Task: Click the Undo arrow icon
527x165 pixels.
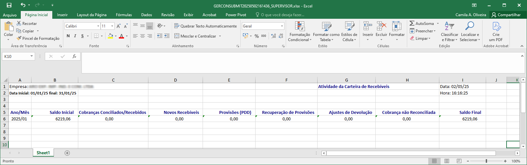Action: tap(23, 5)
